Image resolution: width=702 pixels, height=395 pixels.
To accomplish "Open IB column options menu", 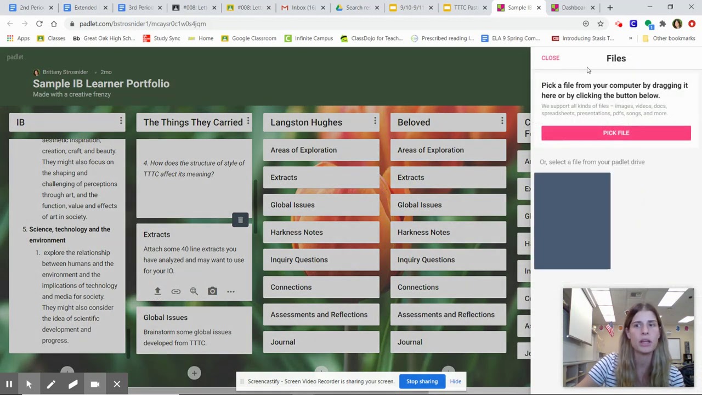I will tap(121, 121).
